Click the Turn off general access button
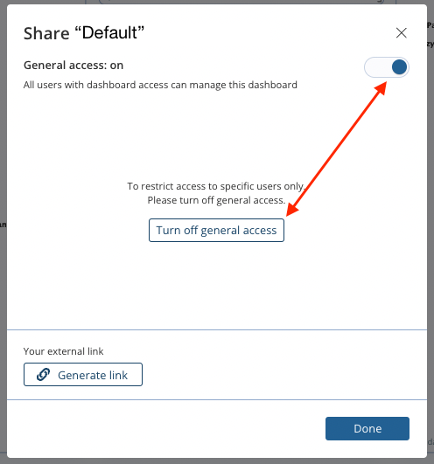434x464 pixels. pyautogui.click(x=216, y=230)
